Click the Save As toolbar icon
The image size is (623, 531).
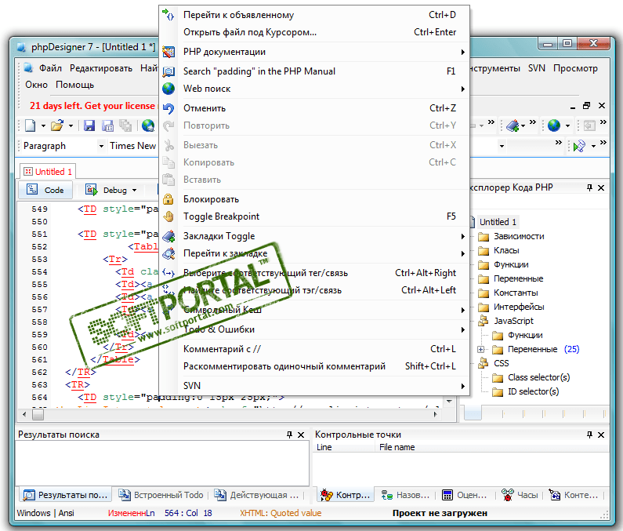107,125
